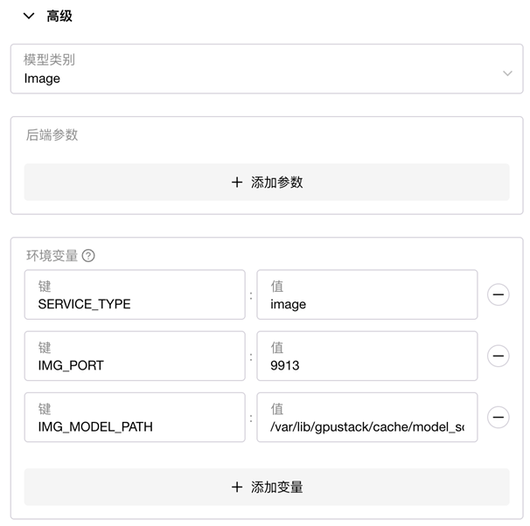Remove the SERVICE_TYPE variable row
The width and height of the screenshot is (530, 526).
coord(499,294)
